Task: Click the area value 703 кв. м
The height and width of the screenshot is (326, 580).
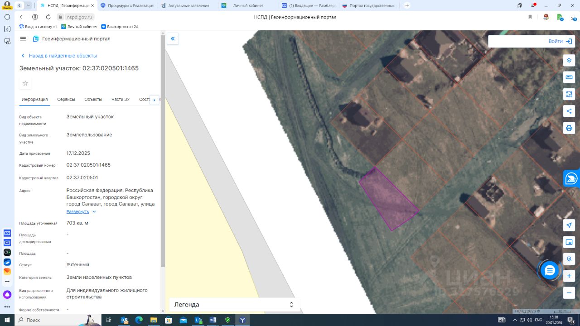Action: pyautogui.click(x=77, y=223)
